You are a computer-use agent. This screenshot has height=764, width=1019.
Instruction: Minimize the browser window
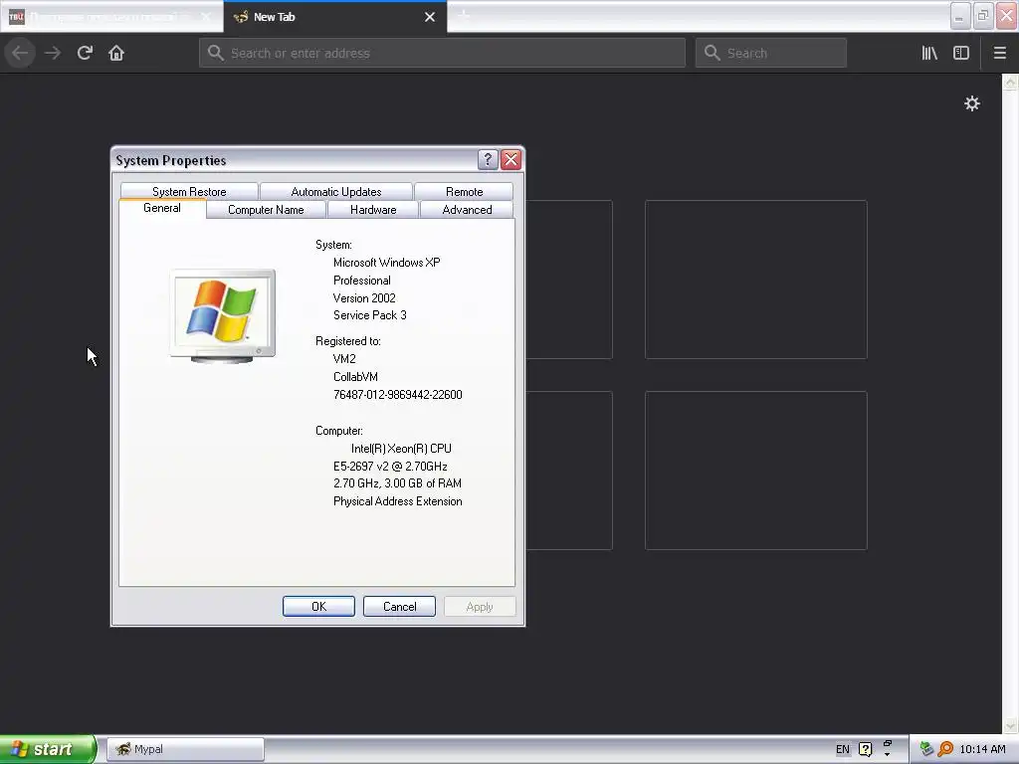[x=960, y=16]
